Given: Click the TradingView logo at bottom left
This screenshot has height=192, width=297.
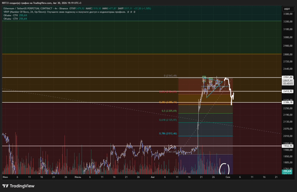Looking at the screenshot, I should (18, 186).
